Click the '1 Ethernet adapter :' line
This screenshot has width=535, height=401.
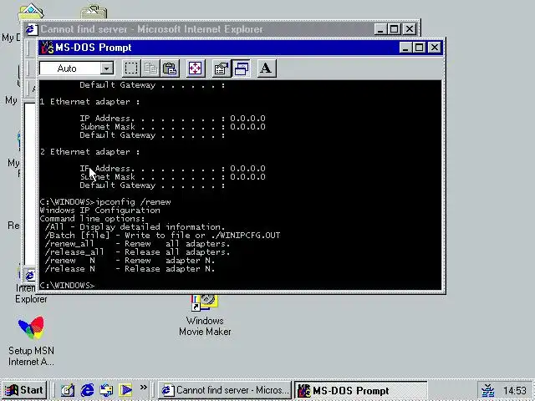coord(89,102)
